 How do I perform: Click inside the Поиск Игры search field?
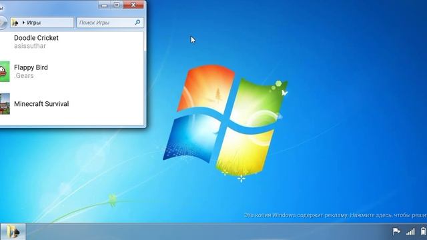[110, 22]
